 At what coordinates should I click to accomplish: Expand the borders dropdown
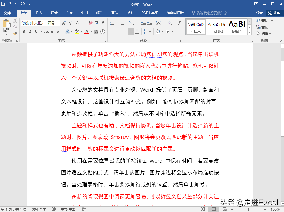point(172,32)
